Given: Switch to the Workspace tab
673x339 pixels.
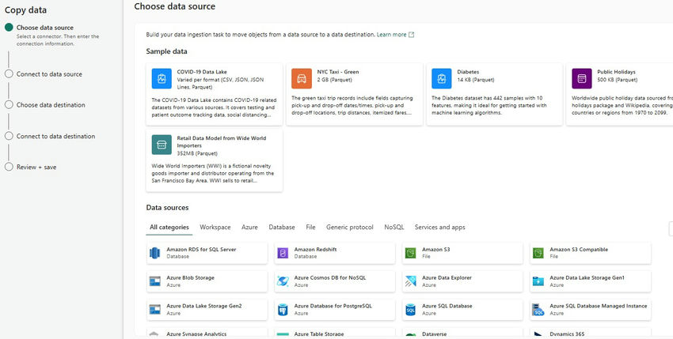Looking at the screenshot, I should click(215, 227).
